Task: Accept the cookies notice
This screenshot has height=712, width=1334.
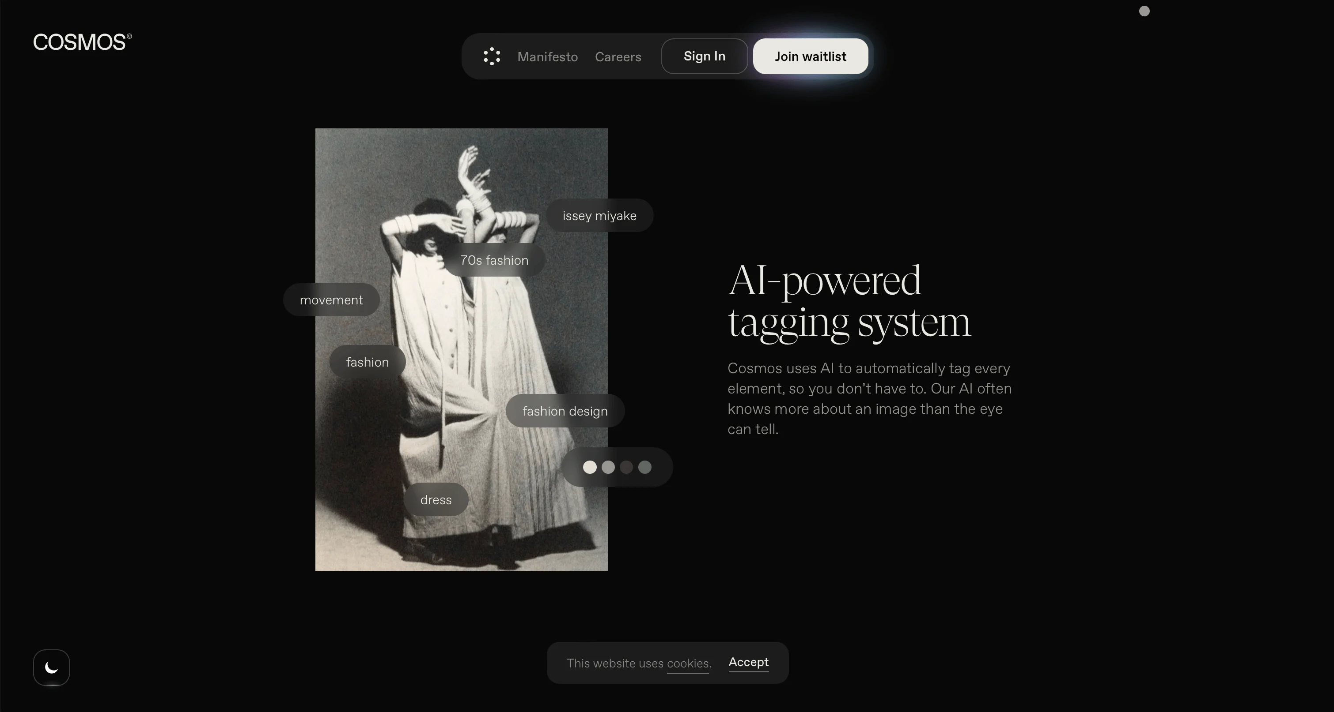Action: tap(748, 662)
